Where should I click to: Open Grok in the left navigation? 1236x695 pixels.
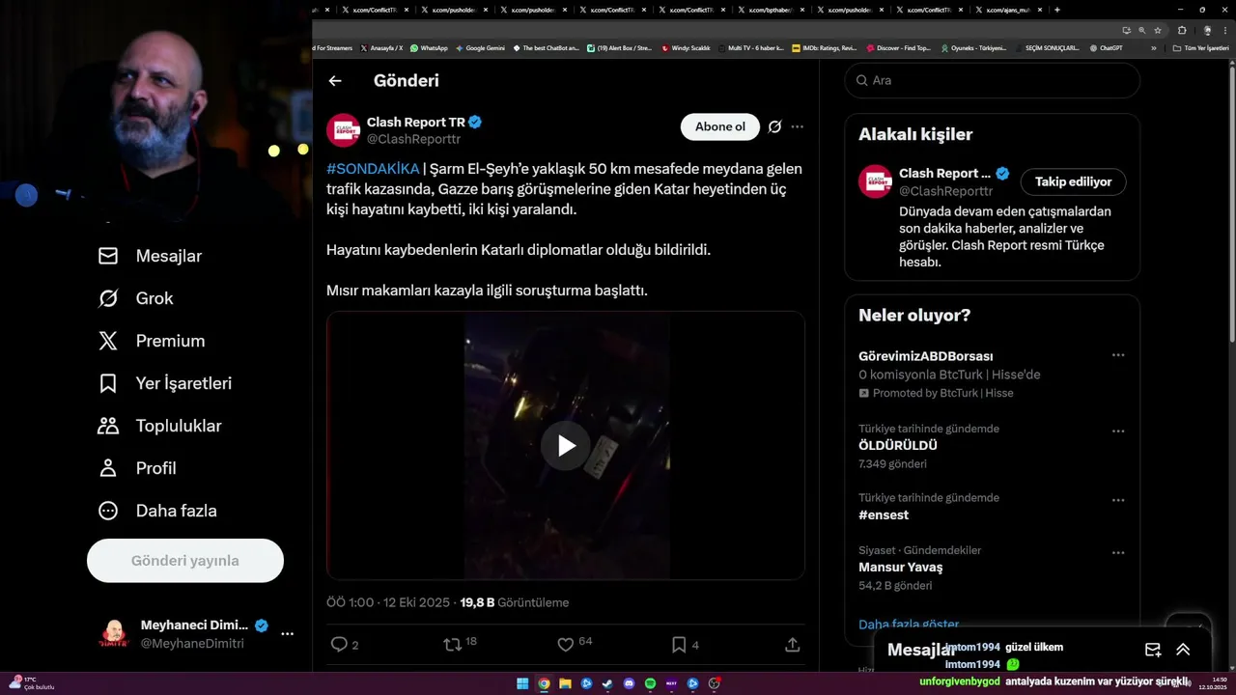135,298
